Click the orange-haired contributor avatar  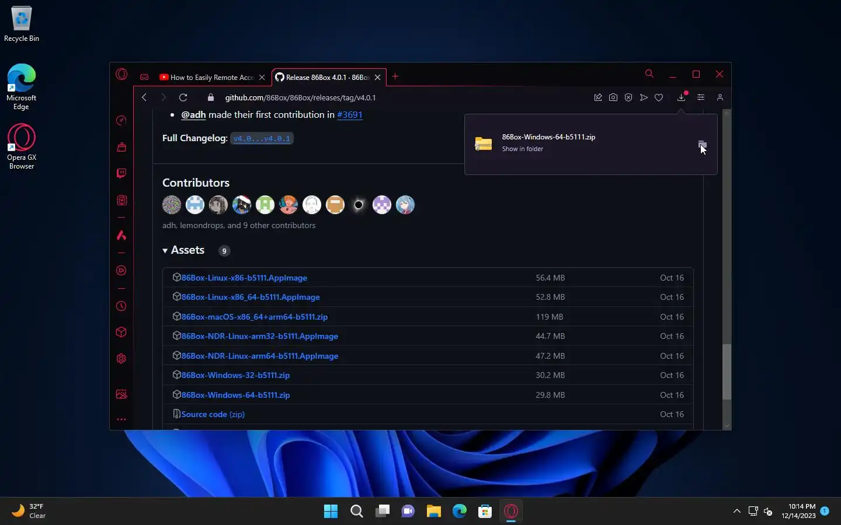click(x=289, y=205)
